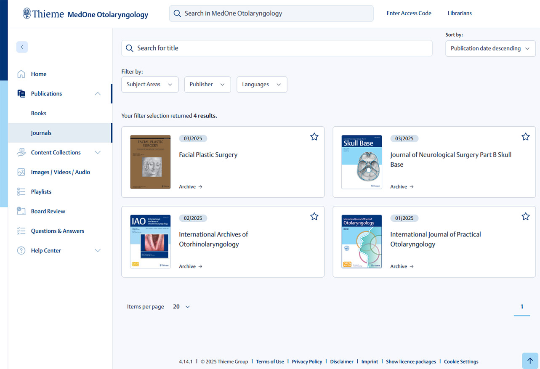Viewport: 540px width, 369px height.
Task: Click the Board Review icon
Action: click(21, 211)
